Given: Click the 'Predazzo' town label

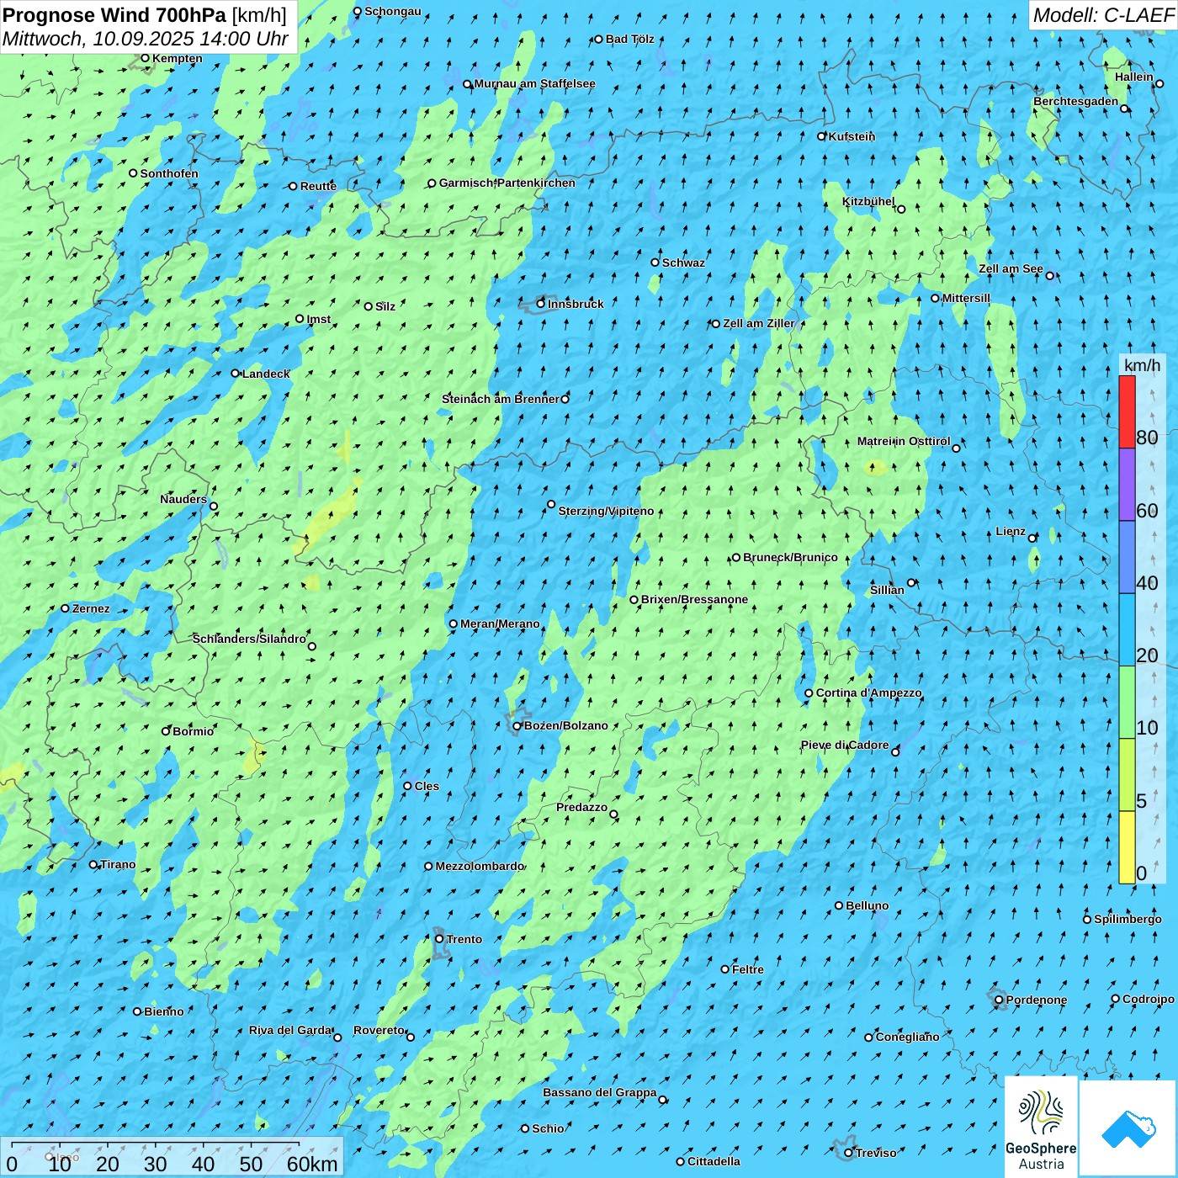Looking at the screenshot, I should [581, 807].
